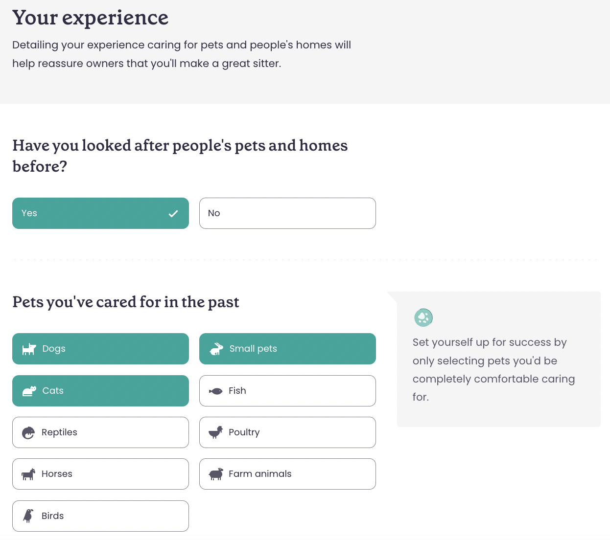610x540 pixels.
Task: Click the cat icon on Cats option
Action: (29, 391)
